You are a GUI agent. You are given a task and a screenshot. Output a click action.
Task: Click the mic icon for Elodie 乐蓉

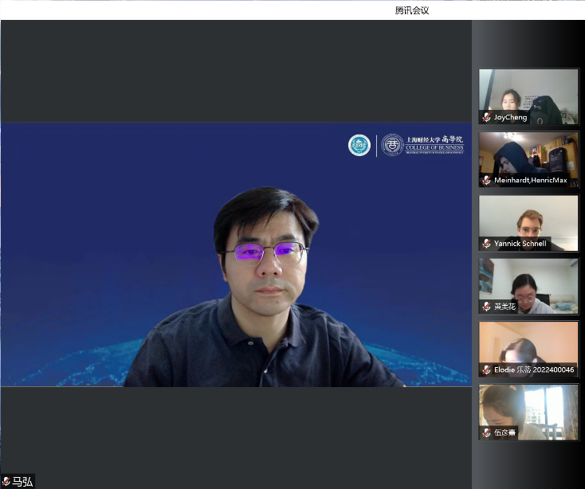click(x=486, y=370)
